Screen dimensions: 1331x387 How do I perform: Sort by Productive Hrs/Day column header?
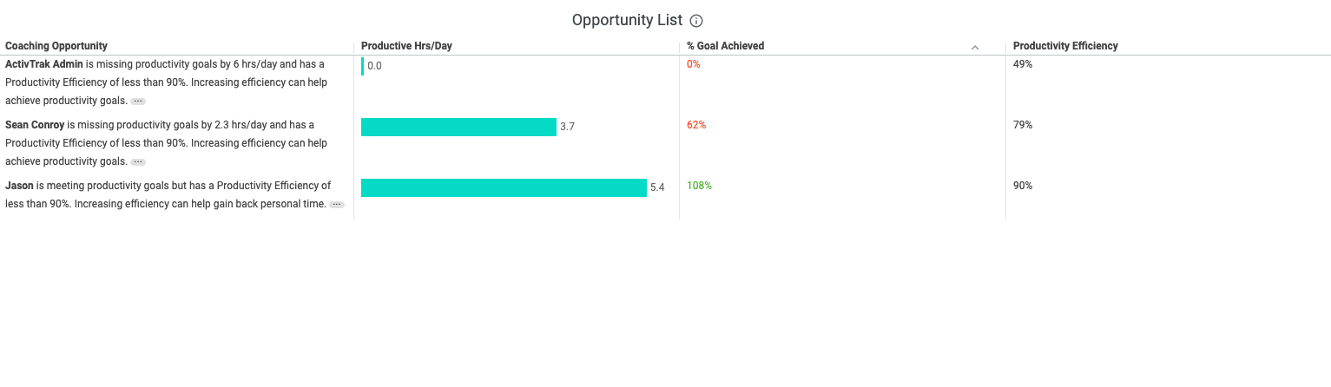[406, 46]
